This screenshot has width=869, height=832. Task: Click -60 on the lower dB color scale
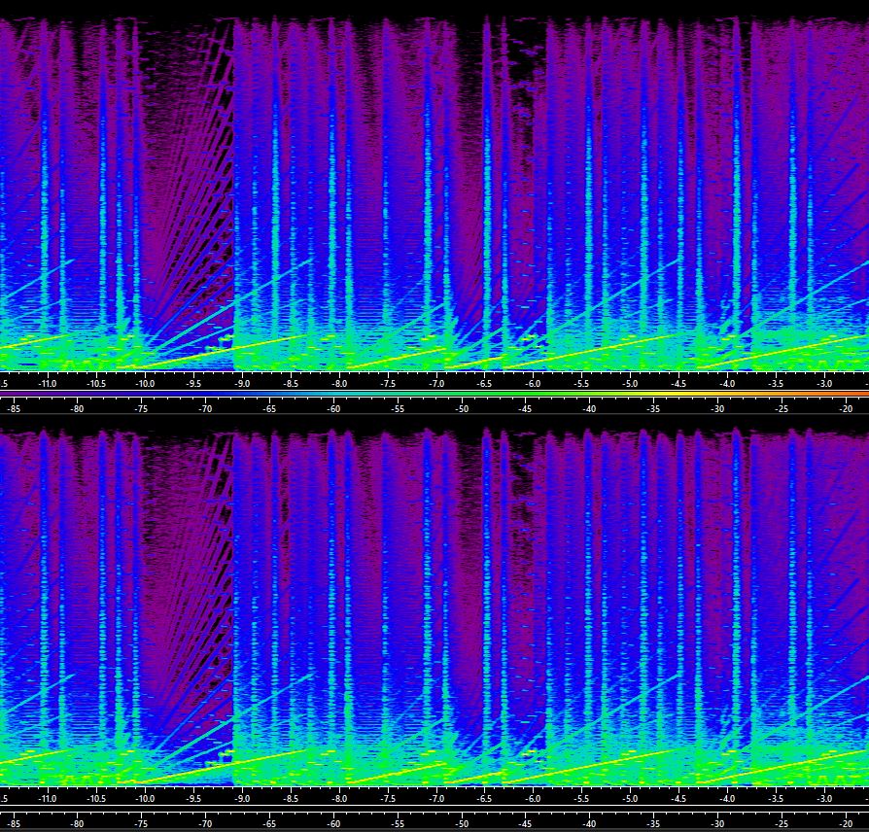(333, 823)
